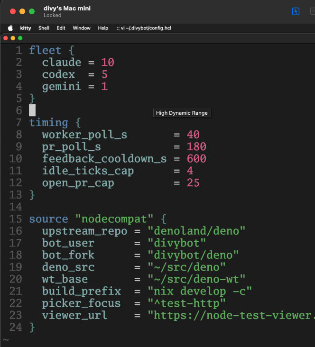Click the 'idle_ticks_cap' key
This screenshot has height=347, width=315.
(88, 171)
